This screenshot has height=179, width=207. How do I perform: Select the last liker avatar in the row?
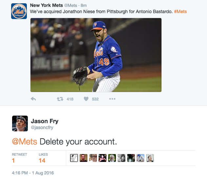click(150, 158)
